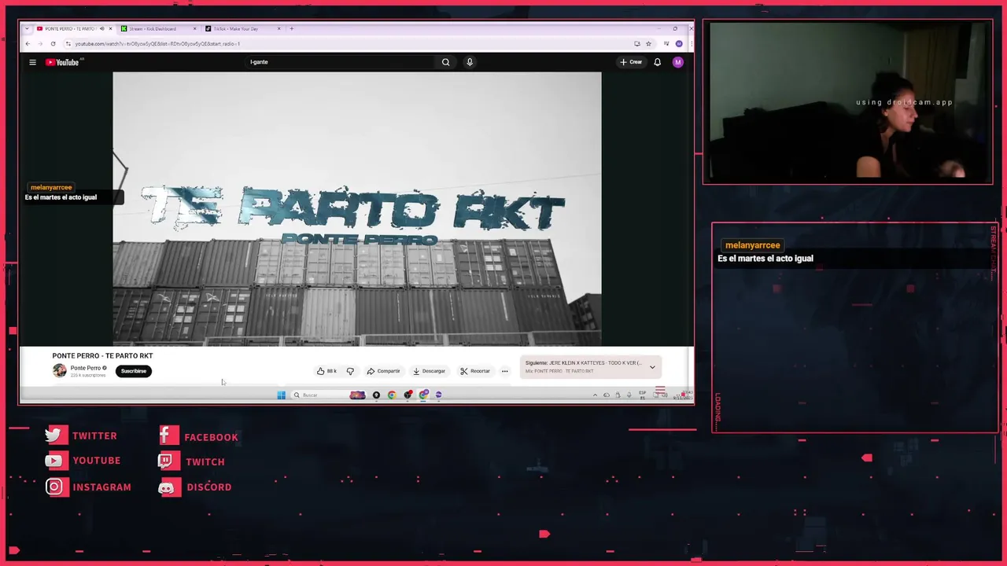Click the Discord icon in overlay

pyautogui.click(x=166, y=488)
